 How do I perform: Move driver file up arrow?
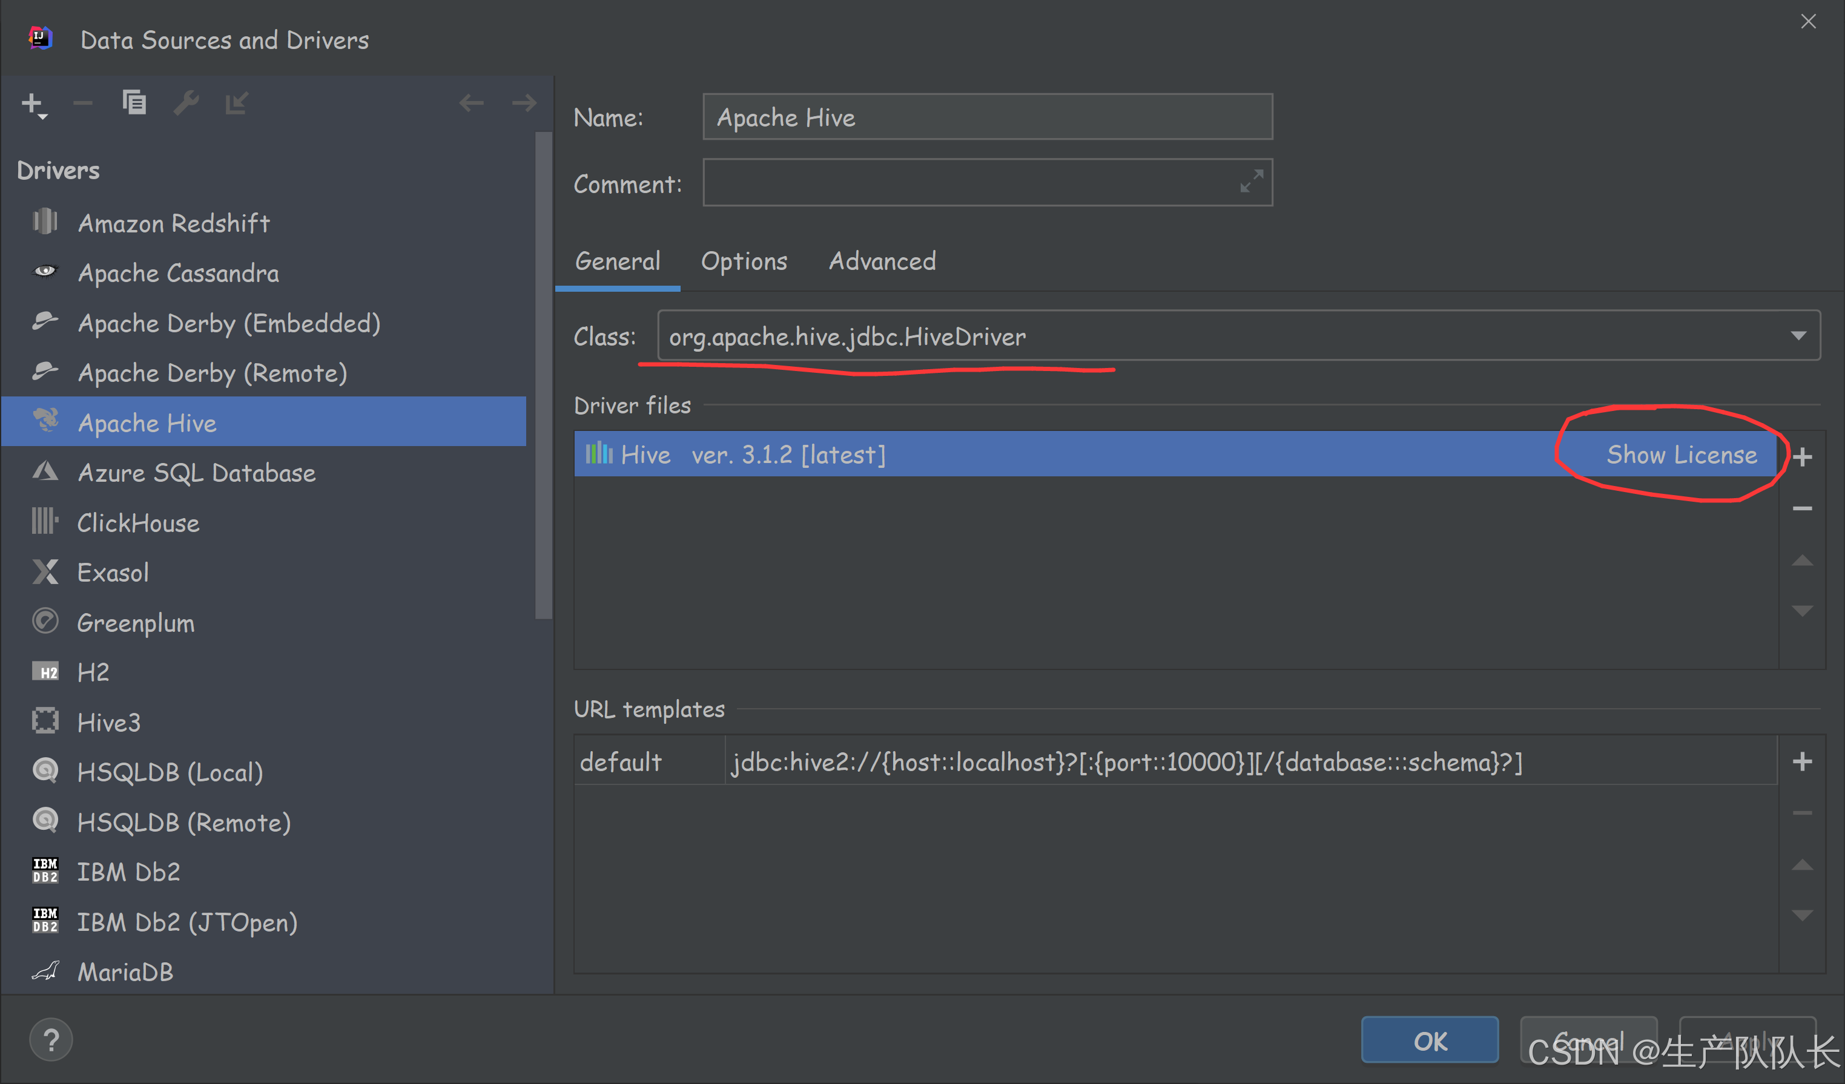click(x=1802, y=560)
